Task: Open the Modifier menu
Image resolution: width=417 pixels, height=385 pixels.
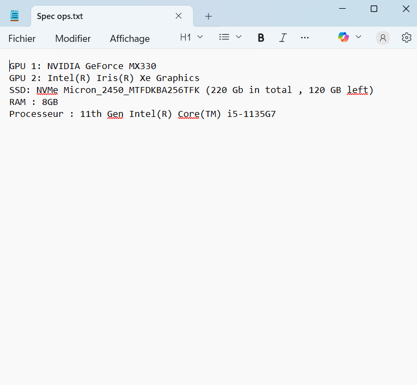Action: tap(73, 39)
